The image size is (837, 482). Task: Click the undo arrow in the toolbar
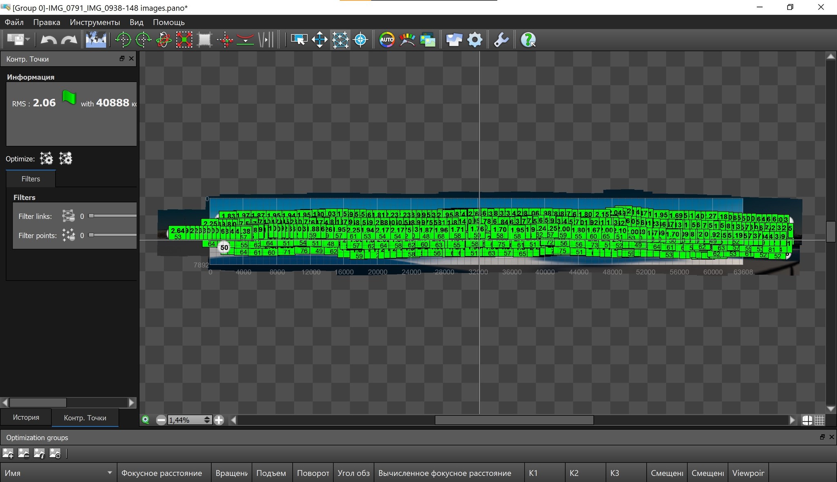pyautogui.click(x=49, y=40)
